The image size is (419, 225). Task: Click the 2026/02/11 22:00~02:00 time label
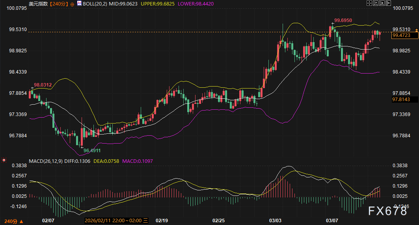(113, 221)
